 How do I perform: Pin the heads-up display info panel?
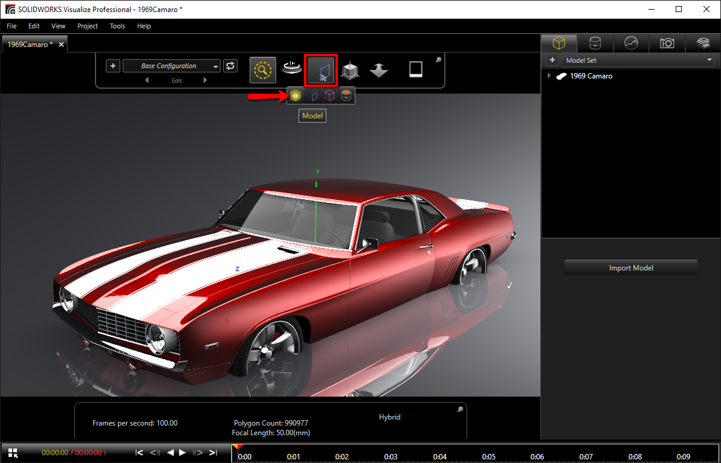click(x=461, y=409)
